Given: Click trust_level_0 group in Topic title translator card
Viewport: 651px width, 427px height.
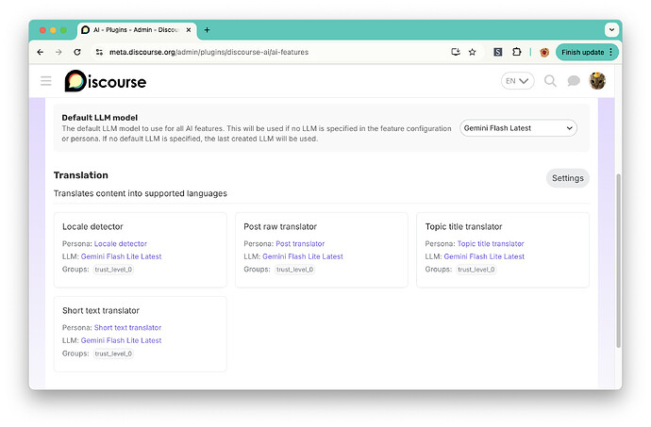Looking at the screenshot, I should tap(476, 270).
